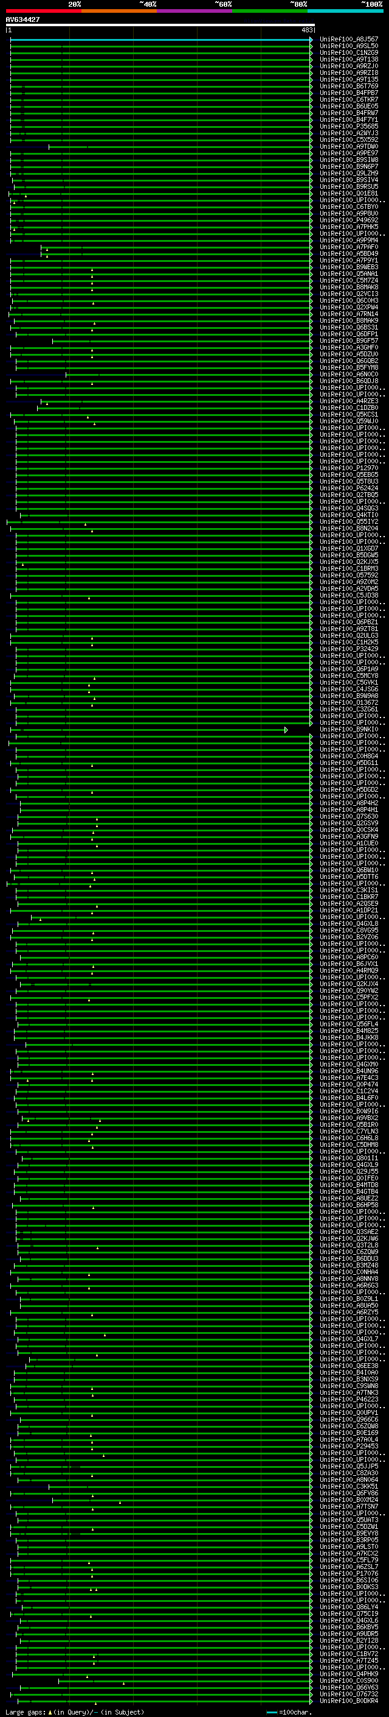The image size is (389, 1717).
Task: Click the orange ~40% identity legend segment
Action: (x=119, y=12)
